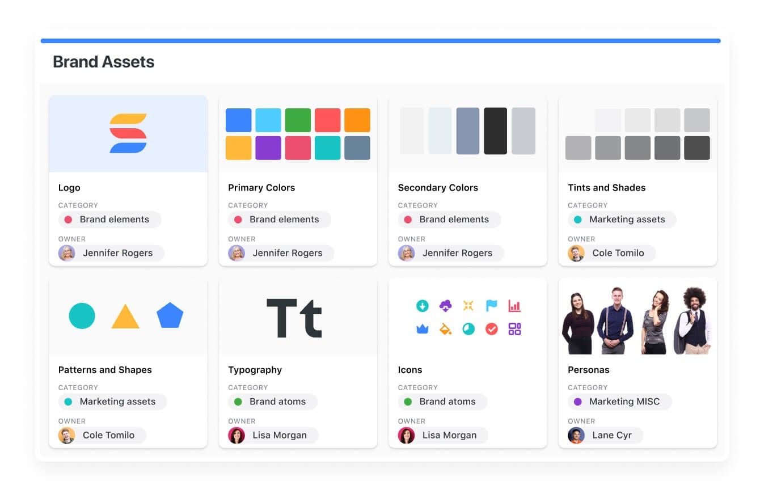Viewport: 760px width, 498px height.
Task: Click Lisa Morgan avatar on Typography card
Action: 237,435
